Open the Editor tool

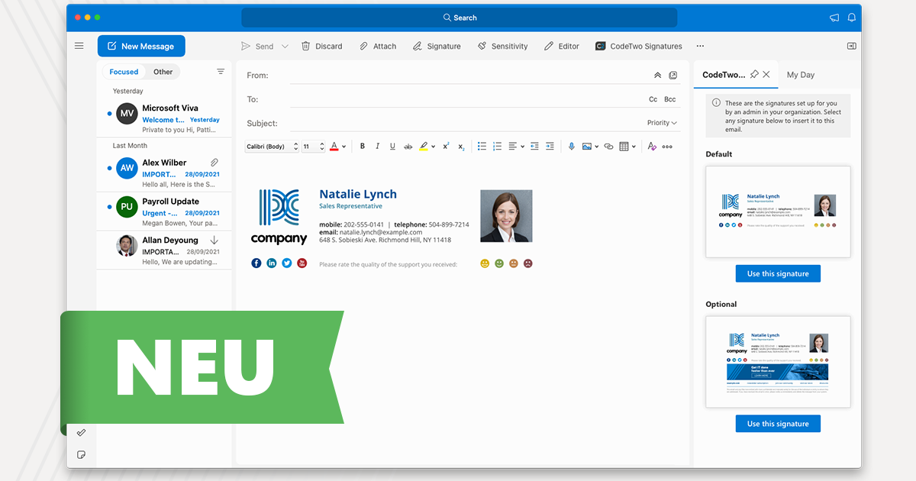(561, 46)
